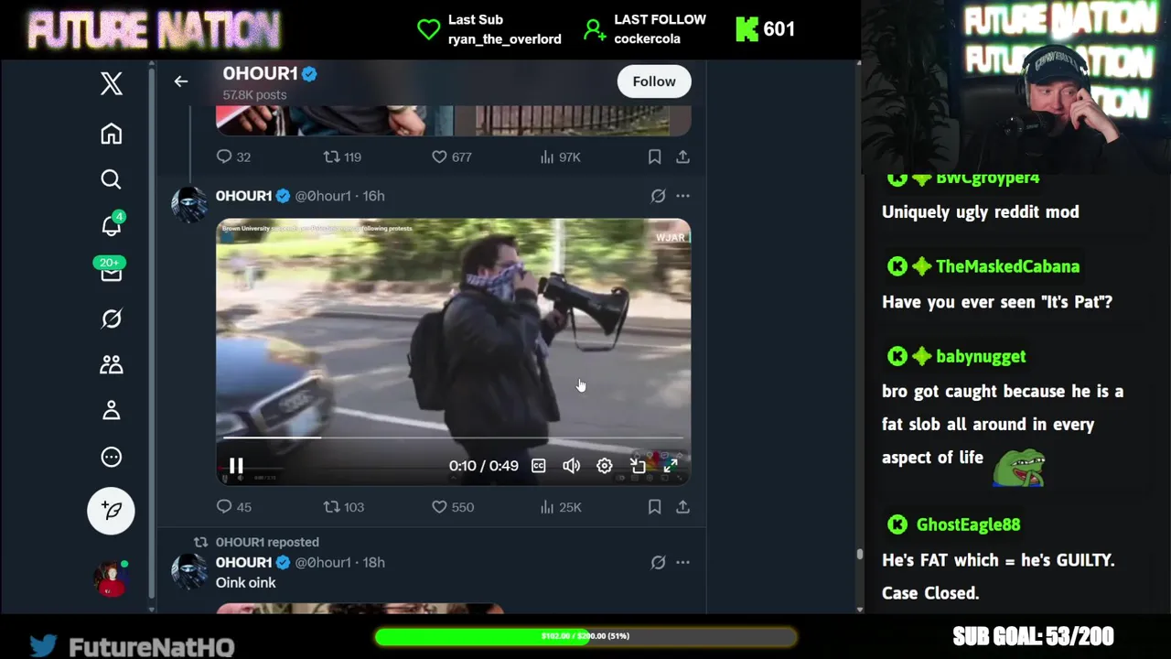
Task: Open Notifications bell with 4 badge
Action: coord(111,225)
